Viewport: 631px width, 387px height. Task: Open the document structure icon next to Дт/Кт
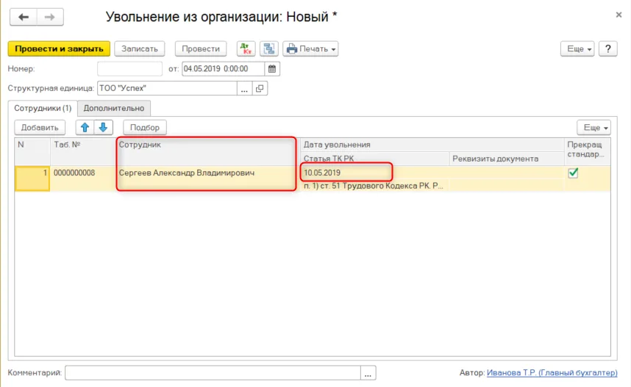(x=269, y=48)
